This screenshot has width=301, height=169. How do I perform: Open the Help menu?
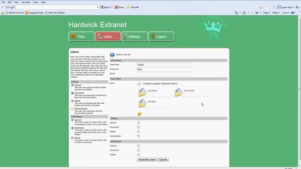point(43,2)
